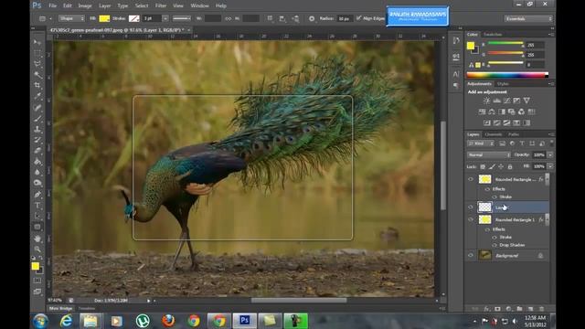Toggle visibility of Layer 1
The height and width of the screenshot is (329, 585).
pos(471,207)
